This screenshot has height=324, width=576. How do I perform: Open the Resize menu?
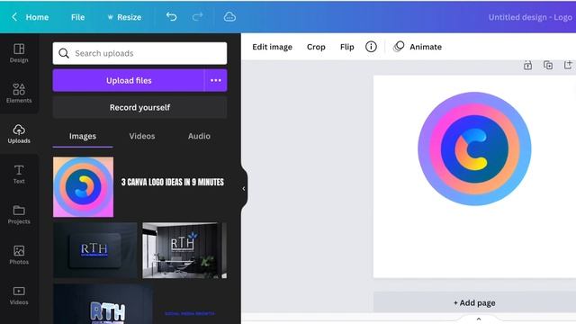pyautogui.click(x=124, y=17)
